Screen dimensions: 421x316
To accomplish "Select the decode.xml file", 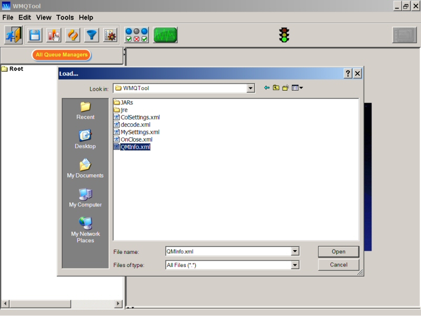I will [x=132, y=125].
